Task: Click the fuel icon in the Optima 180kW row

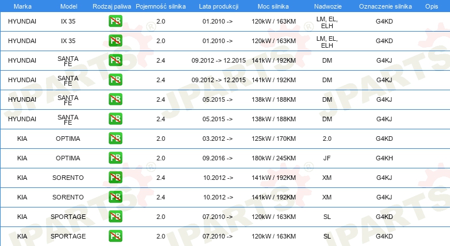Action: [x=115, y=157]
